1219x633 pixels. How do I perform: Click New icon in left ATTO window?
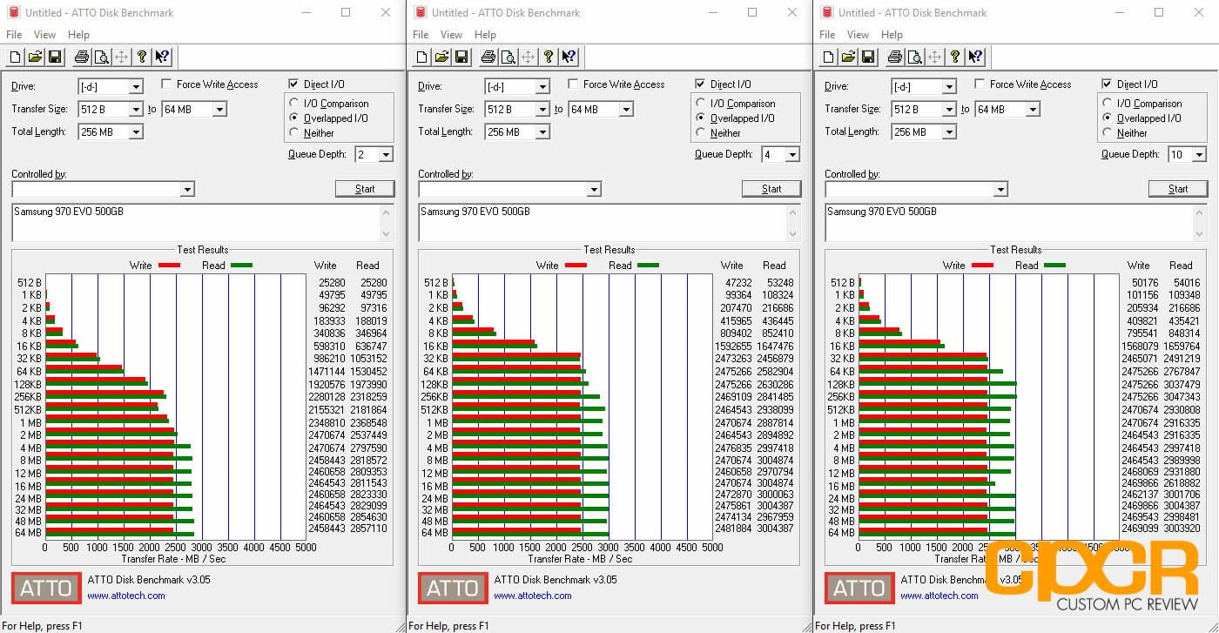[16, 57]
